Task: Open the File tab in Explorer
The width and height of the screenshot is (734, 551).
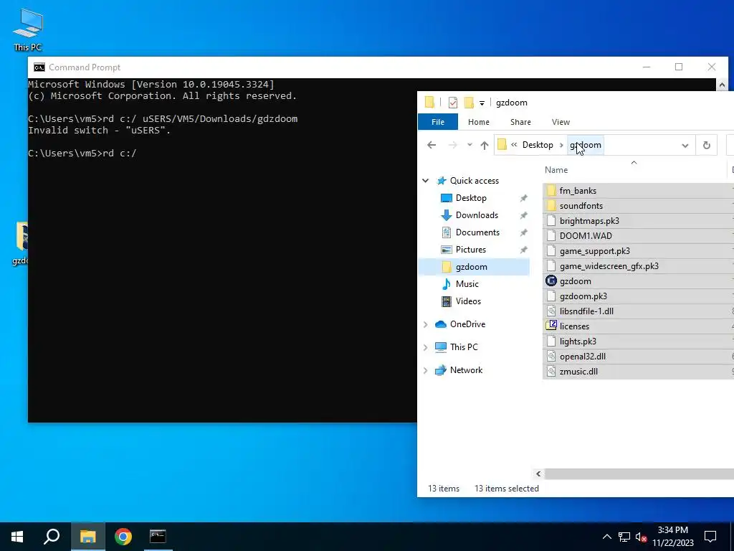Action: point(438,122)
